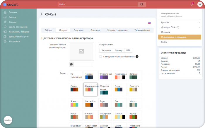
Task: Click the HiDPI help question mark icon
Action: [x=137, y=57]
